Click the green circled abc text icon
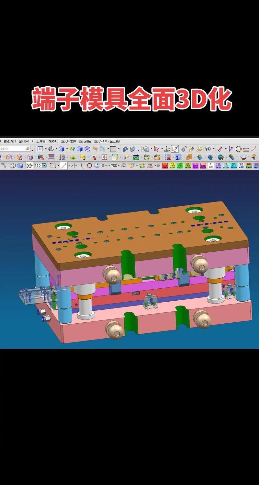259x485 pixels. pos(146,157)
